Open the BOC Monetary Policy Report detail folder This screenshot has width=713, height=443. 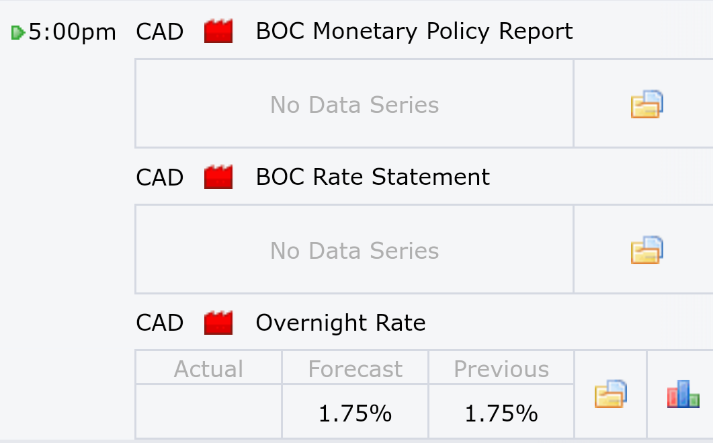pos(646,104)
